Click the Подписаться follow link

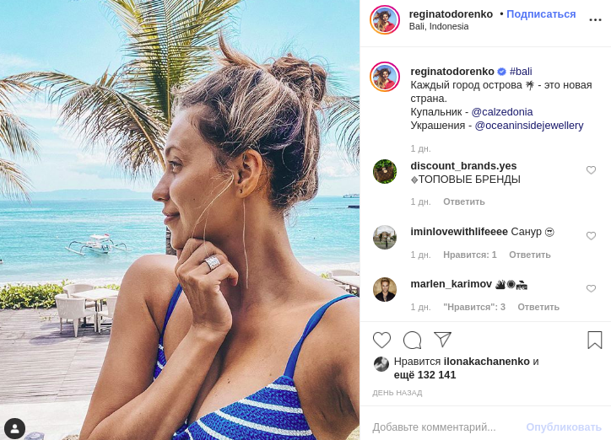[x=541, y=14]
